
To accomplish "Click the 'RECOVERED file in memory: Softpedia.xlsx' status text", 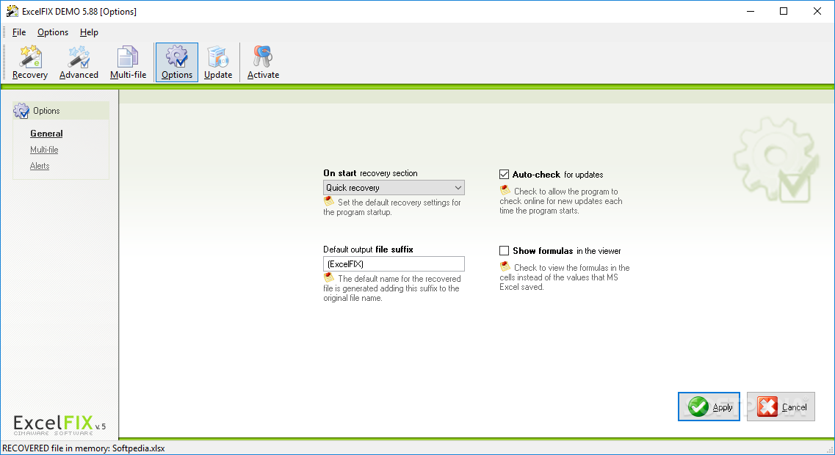I will click(x=84, y=448).
